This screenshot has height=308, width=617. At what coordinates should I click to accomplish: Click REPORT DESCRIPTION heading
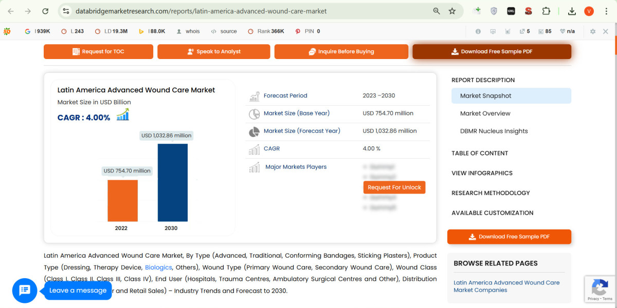coord(483,80)
